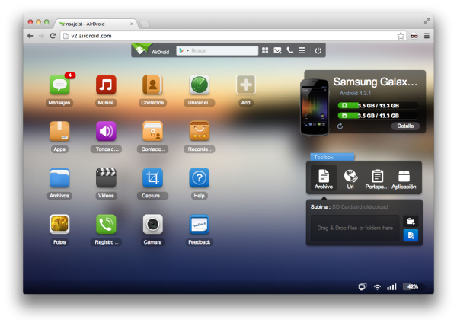
Task: Open the Play Store search source dropdown
Action: (x=184, y=51)
